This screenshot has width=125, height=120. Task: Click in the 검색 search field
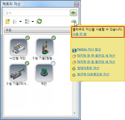click(37, 13)
